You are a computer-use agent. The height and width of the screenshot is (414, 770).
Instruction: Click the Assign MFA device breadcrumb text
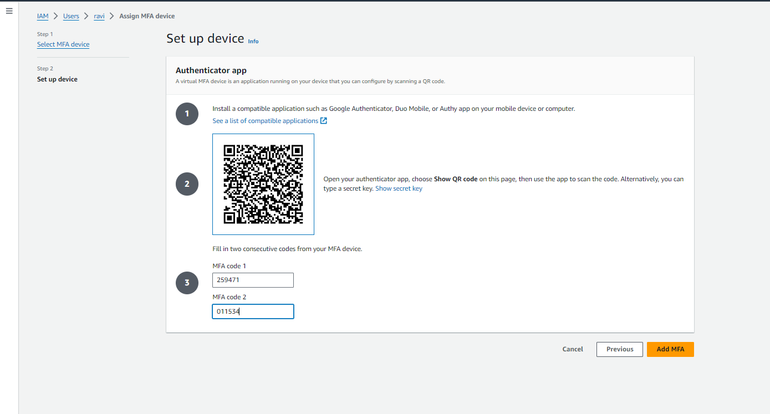(x=147, y=16)
